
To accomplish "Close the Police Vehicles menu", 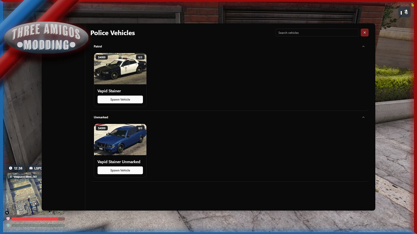I will (x=364, y=32).
